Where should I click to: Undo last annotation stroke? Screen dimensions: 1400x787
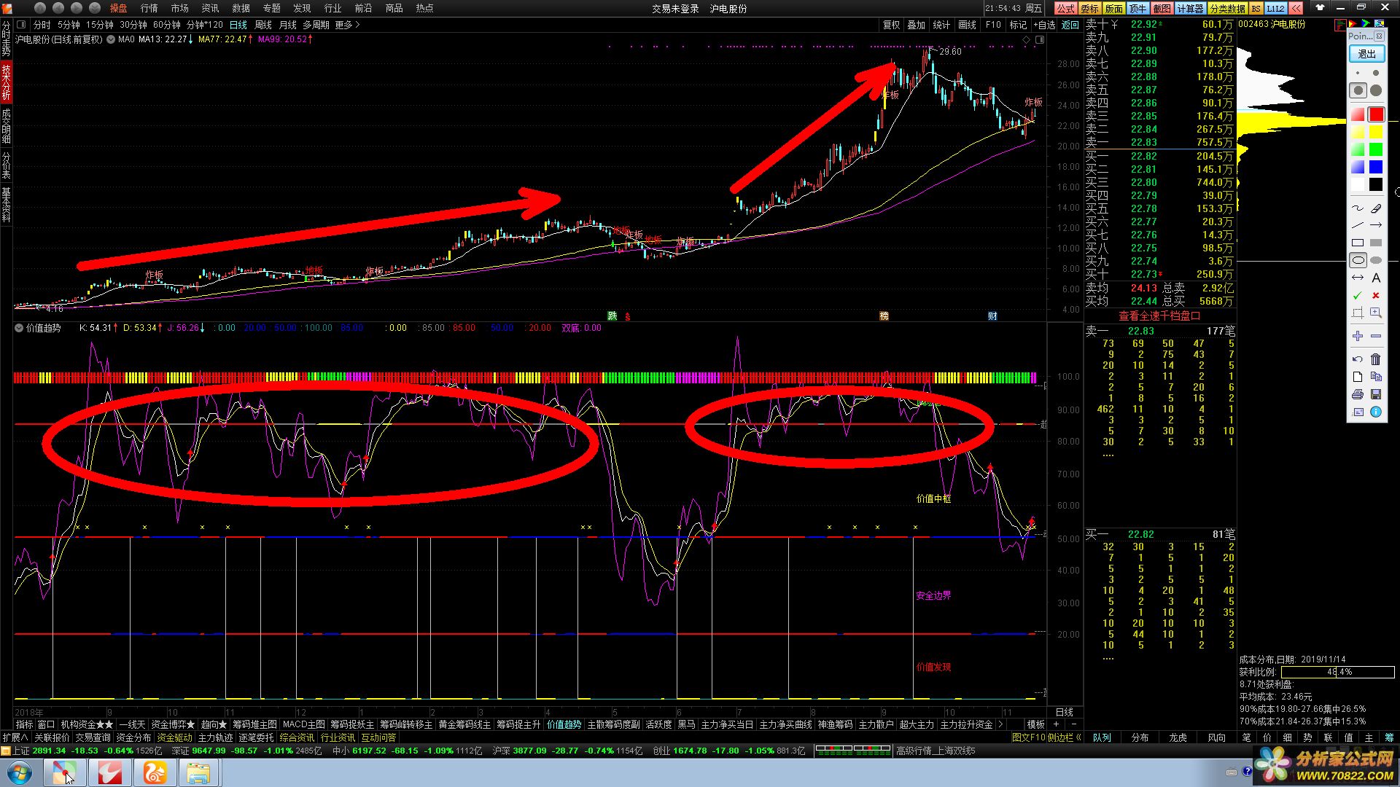tap(1358, 359)
